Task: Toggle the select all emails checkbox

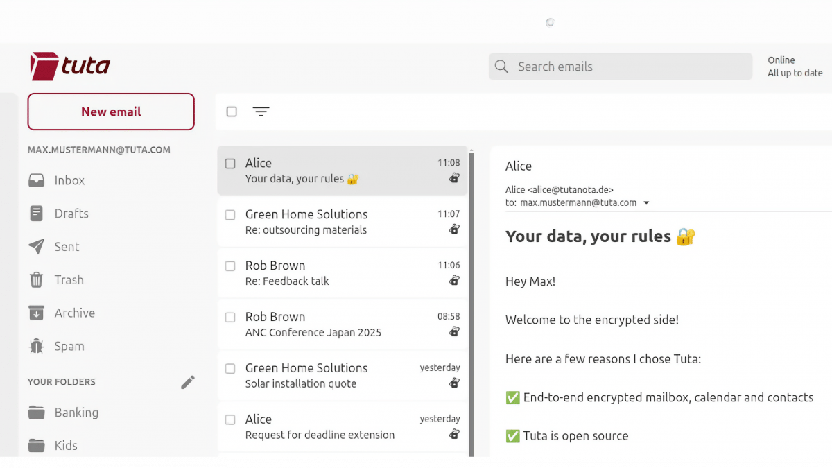Action: (232, 112)
